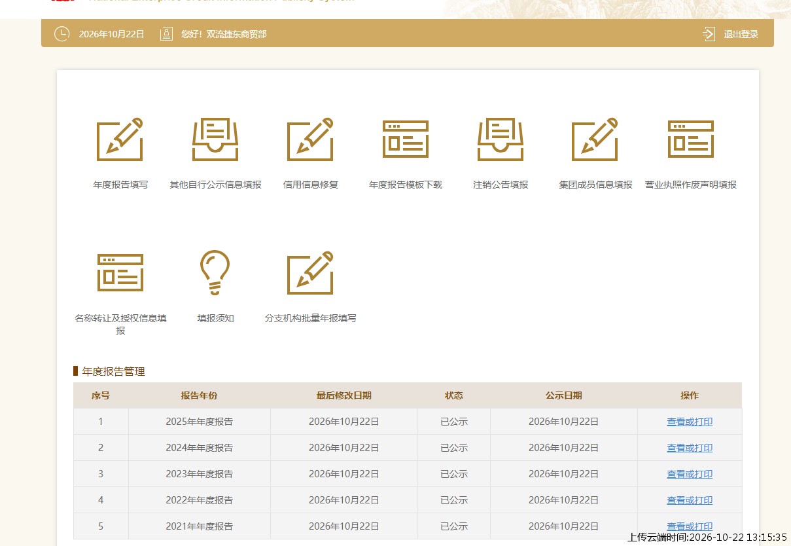Click the user badge icon beside 您好
Viewport: 791px width, 546px height.
(166, 34)
